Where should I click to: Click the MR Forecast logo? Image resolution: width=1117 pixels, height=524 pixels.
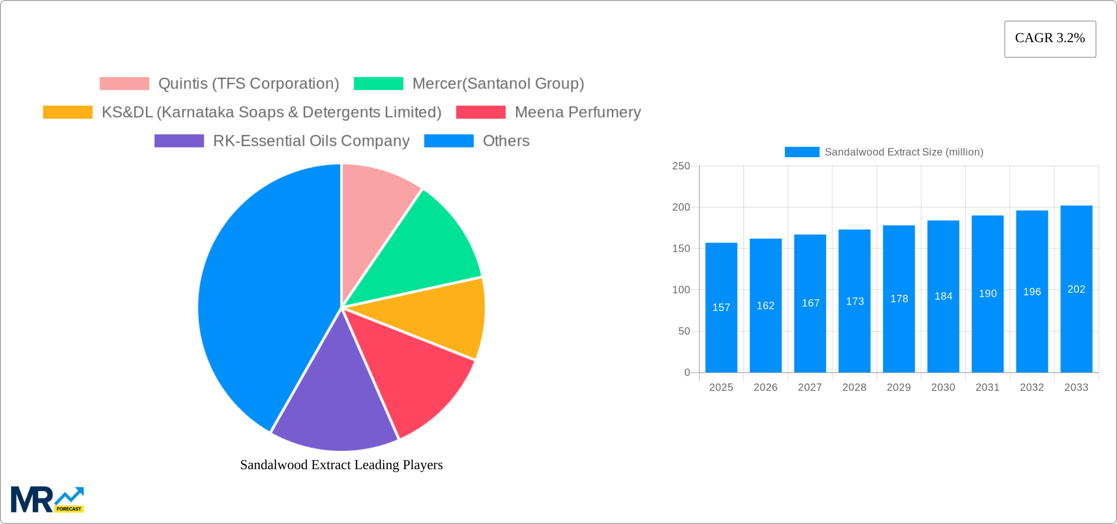point(47,499)
